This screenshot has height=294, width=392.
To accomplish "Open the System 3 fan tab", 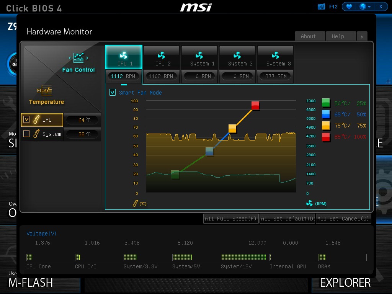I will pyautogui.click(x=276, y=58).
